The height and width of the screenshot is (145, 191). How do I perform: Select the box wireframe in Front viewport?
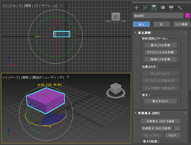coord(62,34)
